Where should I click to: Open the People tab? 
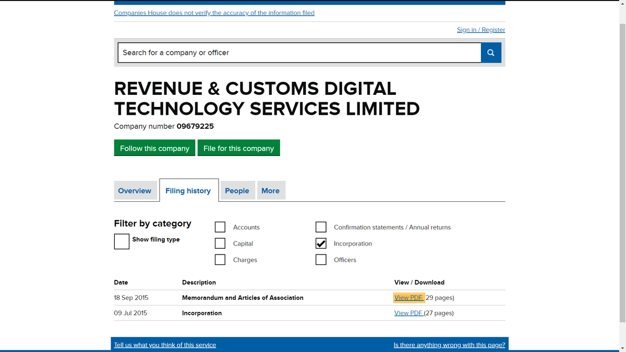pyautogui.click(x=237, y=191)
